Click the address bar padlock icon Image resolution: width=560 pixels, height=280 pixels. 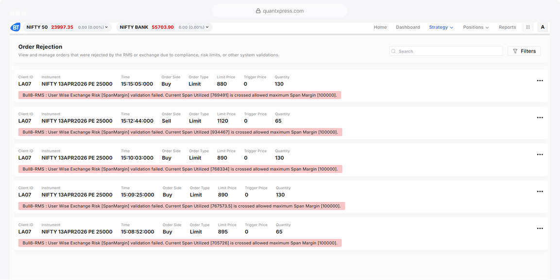click(258, 11)
